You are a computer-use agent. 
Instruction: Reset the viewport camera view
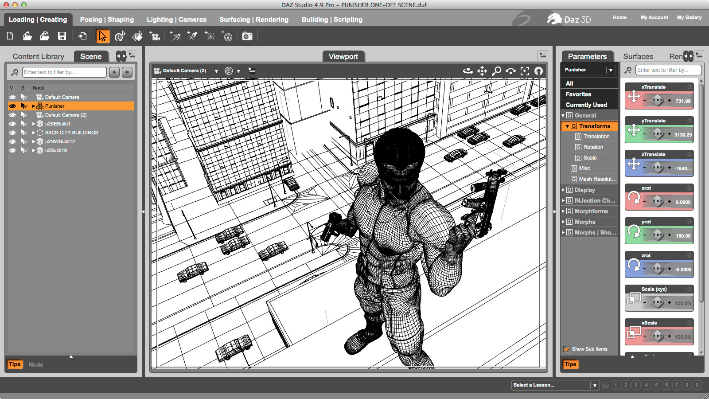[x=538, y=71]
